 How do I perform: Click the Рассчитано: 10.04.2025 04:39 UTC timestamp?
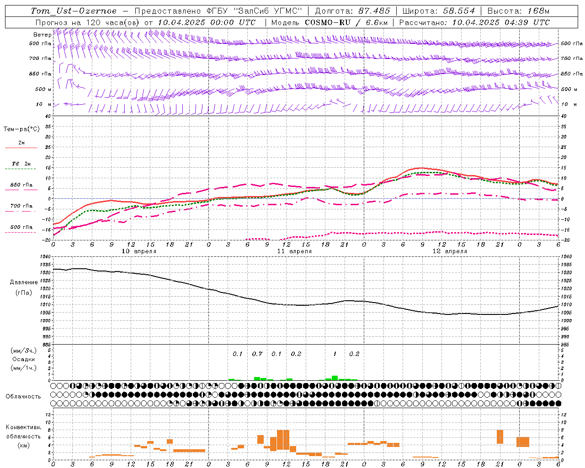474,22
